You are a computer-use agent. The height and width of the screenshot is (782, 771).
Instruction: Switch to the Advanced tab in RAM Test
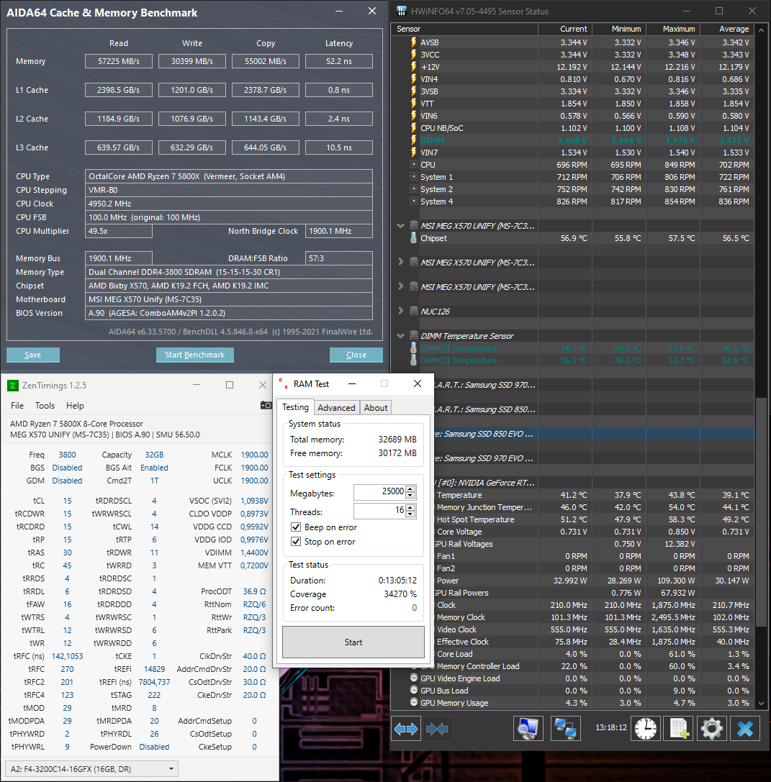336,407
